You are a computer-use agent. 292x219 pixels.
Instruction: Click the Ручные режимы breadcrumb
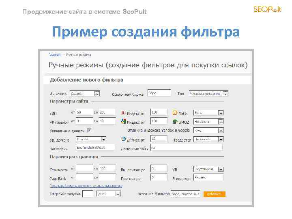(78, 55)
